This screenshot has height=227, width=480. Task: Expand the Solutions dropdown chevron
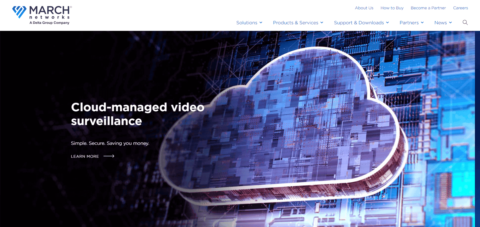[x=261, y=23]
